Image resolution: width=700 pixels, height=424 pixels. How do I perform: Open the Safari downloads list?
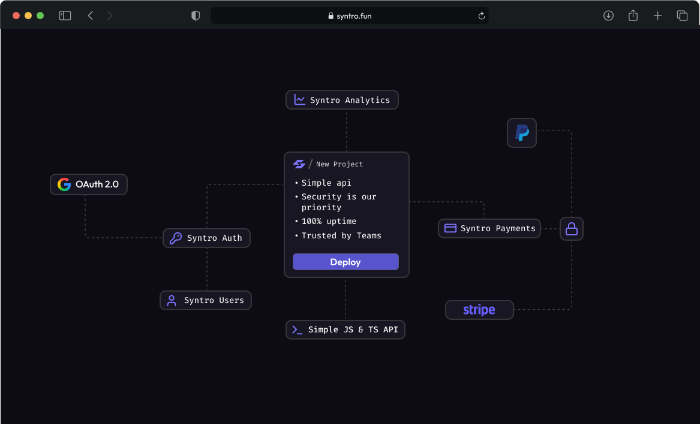pos(608,16)
